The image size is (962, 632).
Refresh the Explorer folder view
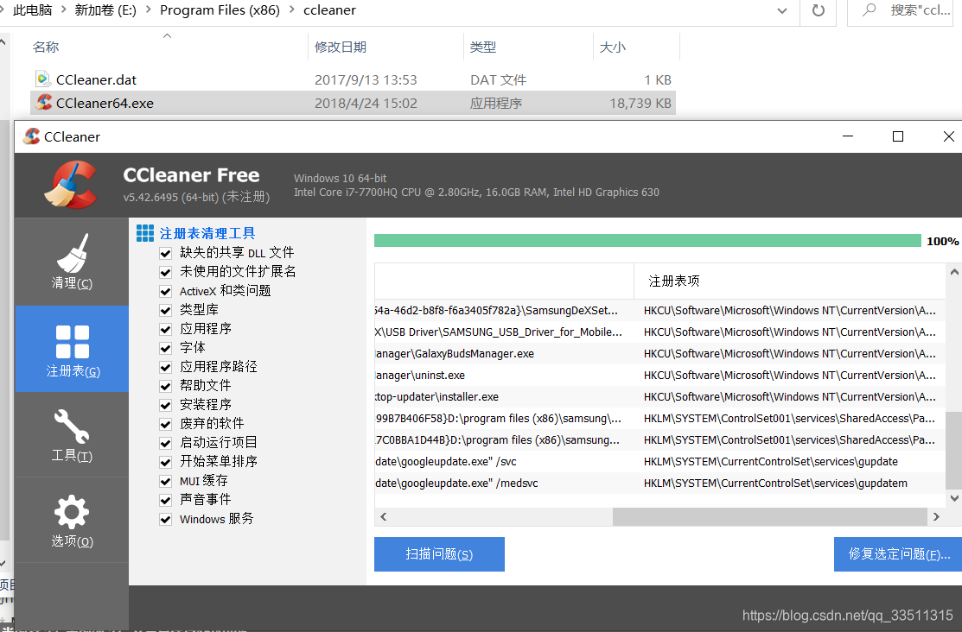(x=819, y=10)
